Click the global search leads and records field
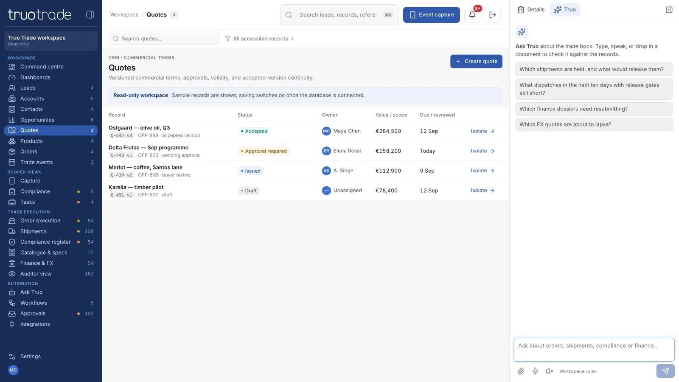 pos(339,15)
